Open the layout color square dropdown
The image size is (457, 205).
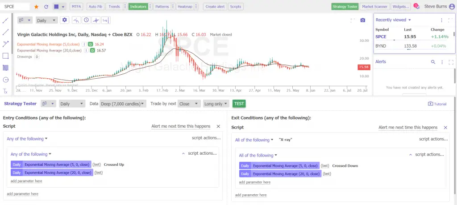(x=59, y=6)
